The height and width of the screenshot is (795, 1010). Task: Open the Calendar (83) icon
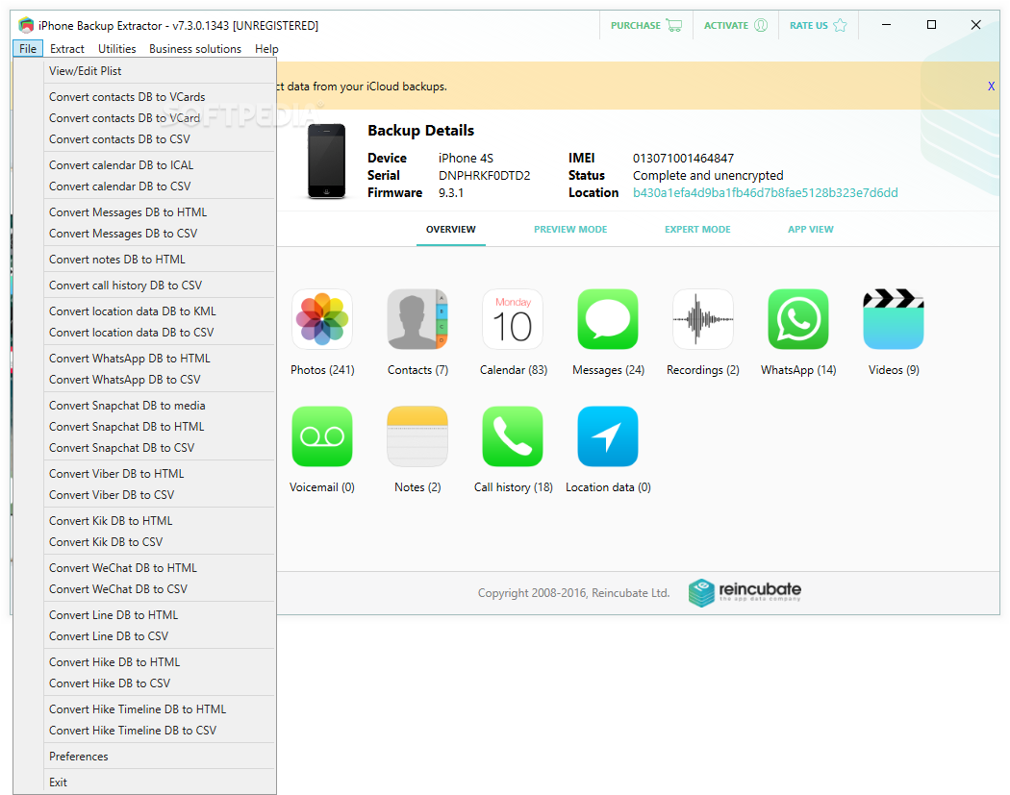(x=513, y=318)
